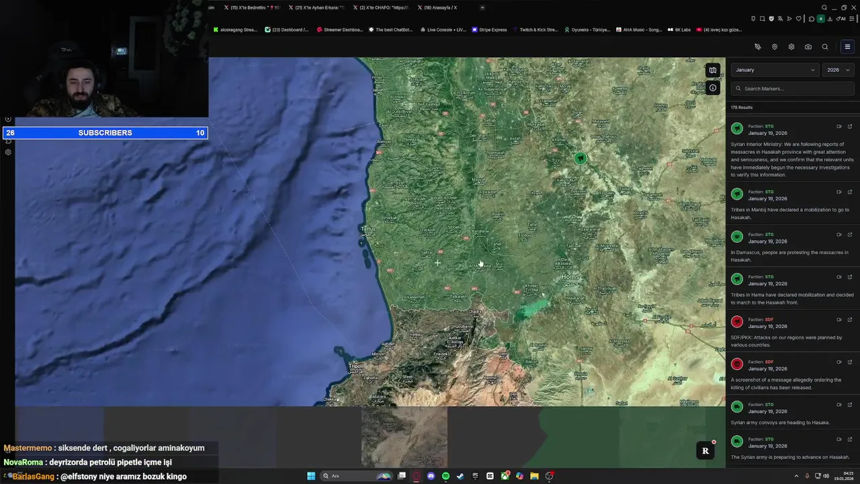Image resolution: width=860 pixels, height=484 pixels.
Task: Open the 6K Labs bookmark
Action: pos(679,30)
